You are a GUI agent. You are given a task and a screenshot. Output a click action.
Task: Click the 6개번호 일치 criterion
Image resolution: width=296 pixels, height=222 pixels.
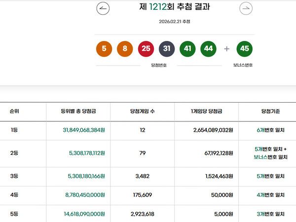[270, 130]
